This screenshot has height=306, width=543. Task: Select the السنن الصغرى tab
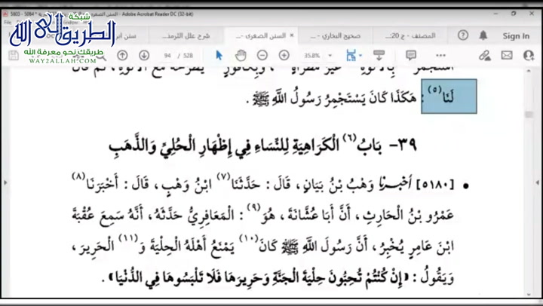click(260, 35)
